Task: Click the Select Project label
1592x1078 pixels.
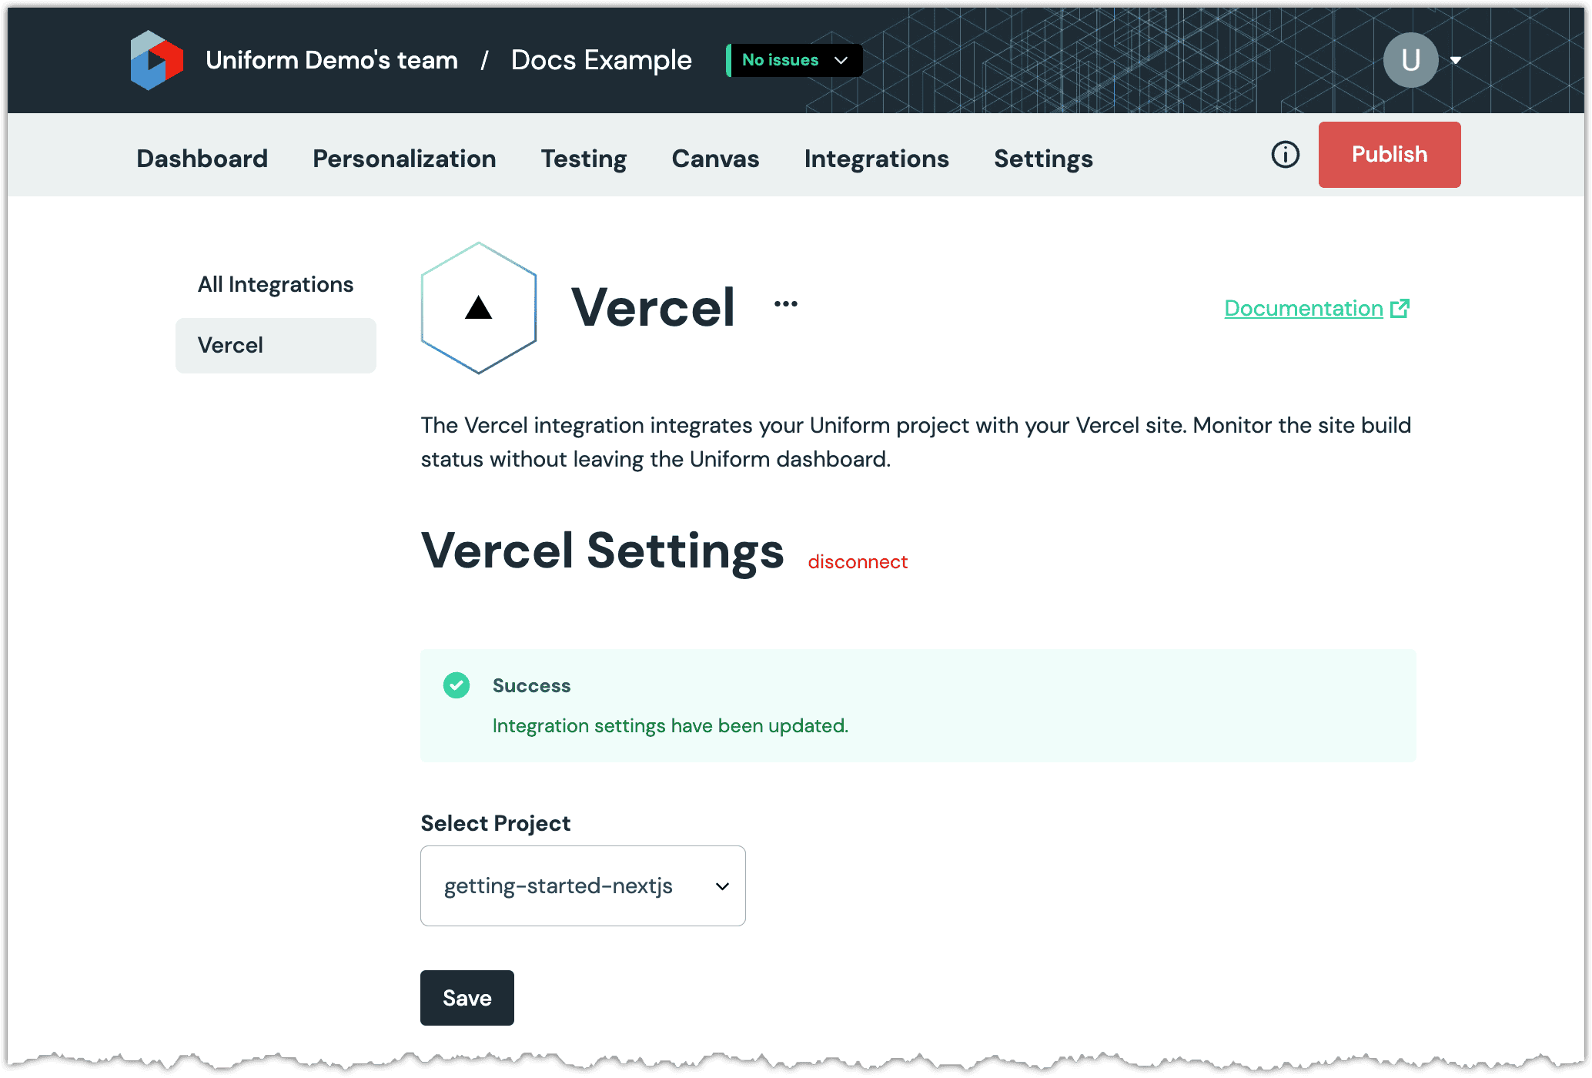Action: click(495, 823)
